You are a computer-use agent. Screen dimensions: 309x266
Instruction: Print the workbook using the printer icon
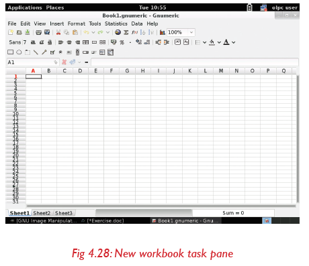click(38, 33)
